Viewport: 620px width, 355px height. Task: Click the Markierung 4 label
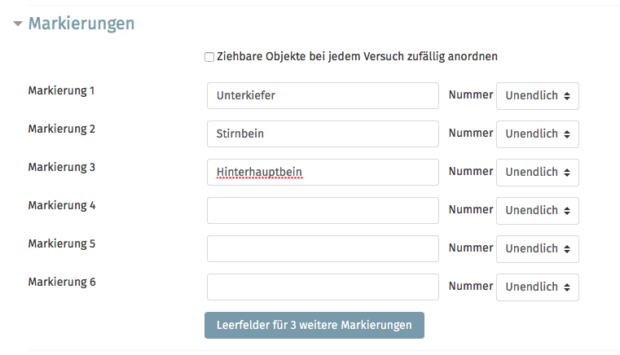[62, 205]
